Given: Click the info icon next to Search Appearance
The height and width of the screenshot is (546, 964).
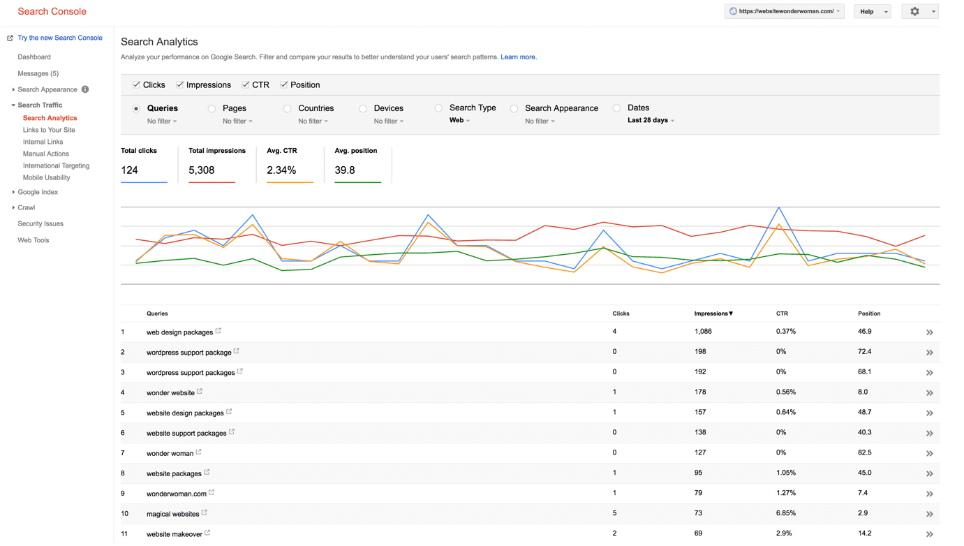Looking at the screenshot, I should pos(85,89).
